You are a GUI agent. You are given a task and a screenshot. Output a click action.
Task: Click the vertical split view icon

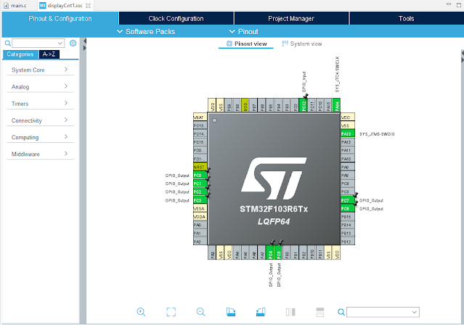coord(290,312)
